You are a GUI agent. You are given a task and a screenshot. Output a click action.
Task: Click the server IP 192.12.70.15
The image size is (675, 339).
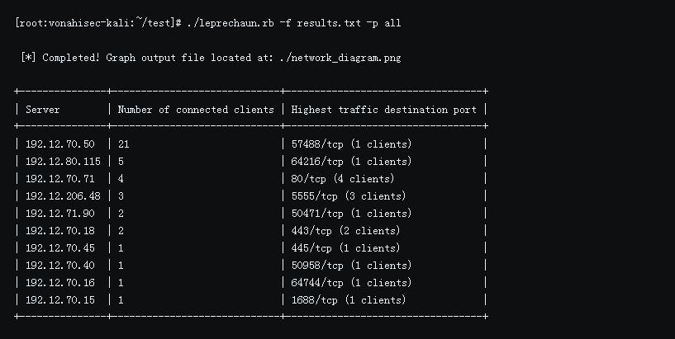point(59,300)
